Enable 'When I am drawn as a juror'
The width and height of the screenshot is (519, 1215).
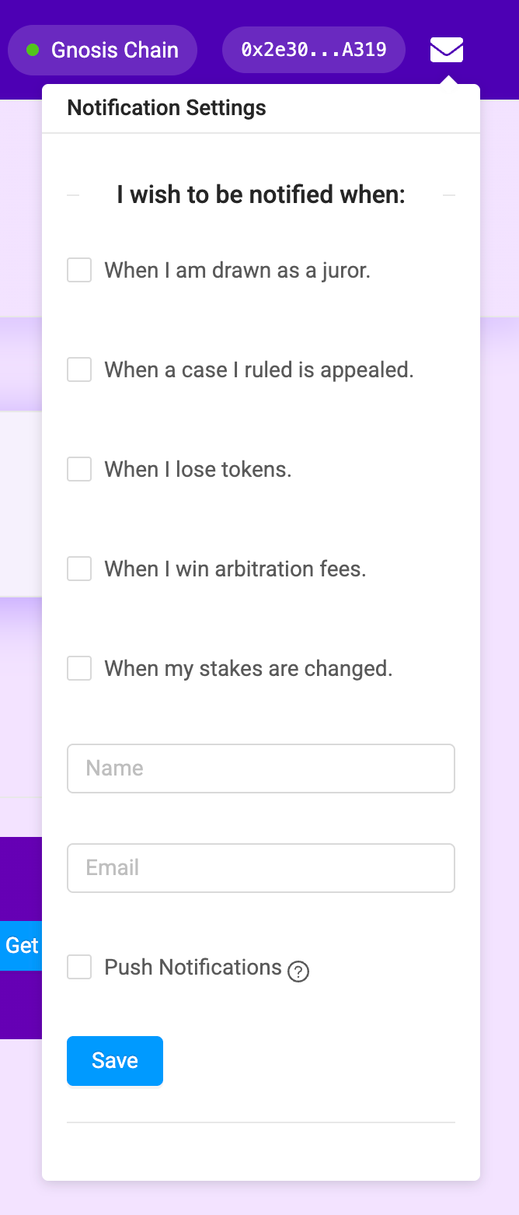(x=79, y=270)
